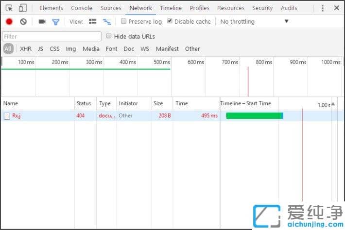345x230 pixels.
Task: Open the Sources tab
Action: click(111, 8)
